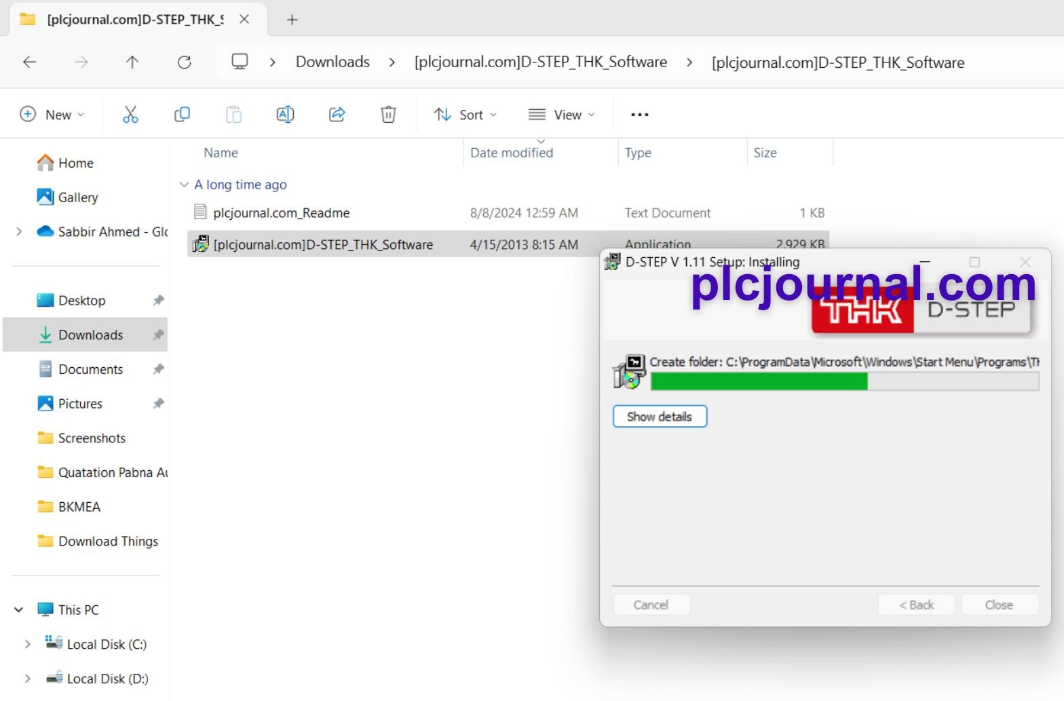Select [plcjournal.com]D-STEP_THK_Software application file
This screenshot has height=701, width=1064.
point(508,244)
